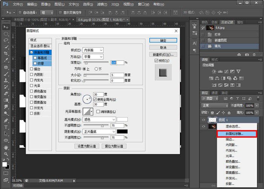264x189 pixels.
Task: Open layer blend mode dropdown 正常
Action: [215, 106]
